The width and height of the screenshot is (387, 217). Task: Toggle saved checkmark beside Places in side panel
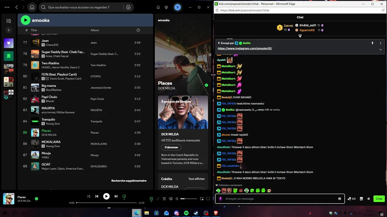click(206, 85)
